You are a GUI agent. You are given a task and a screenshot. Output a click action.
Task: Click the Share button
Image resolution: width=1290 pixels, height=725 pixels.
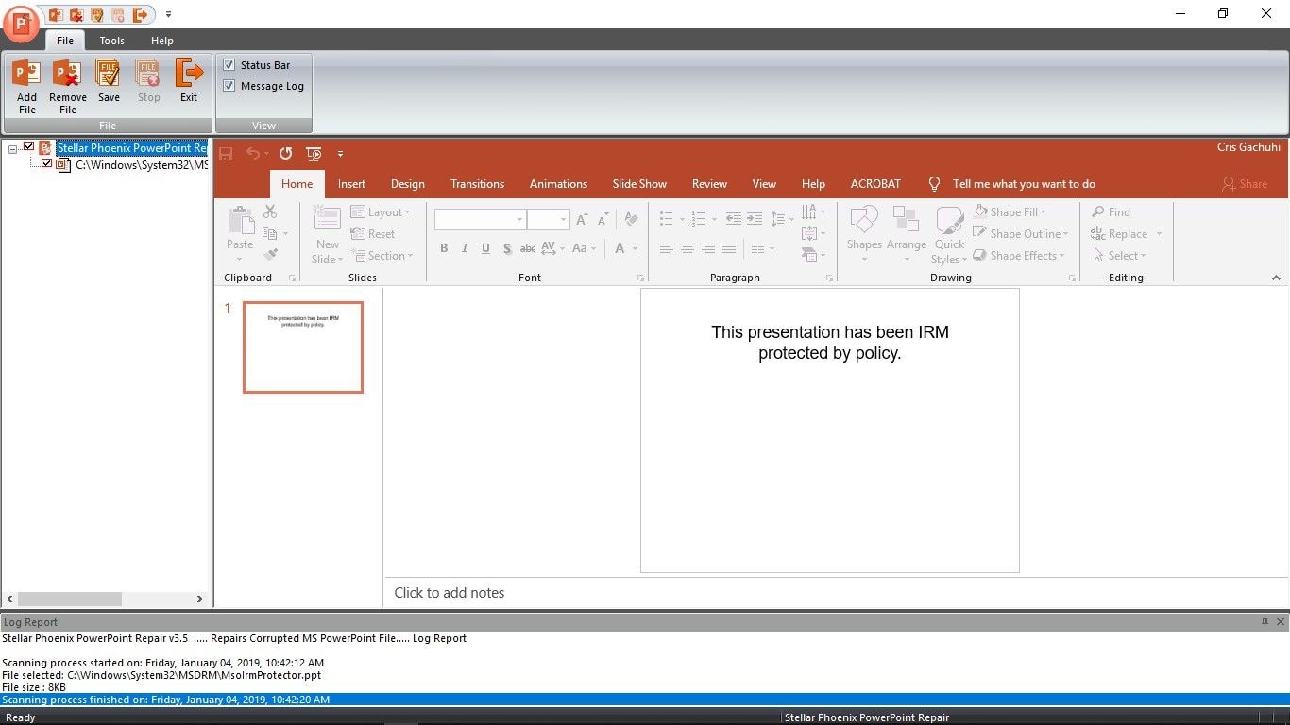pos(1245,184)
